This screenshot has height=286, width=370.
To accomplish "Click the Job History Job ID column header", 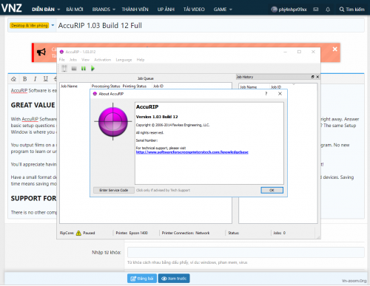I will coord(276,87).
